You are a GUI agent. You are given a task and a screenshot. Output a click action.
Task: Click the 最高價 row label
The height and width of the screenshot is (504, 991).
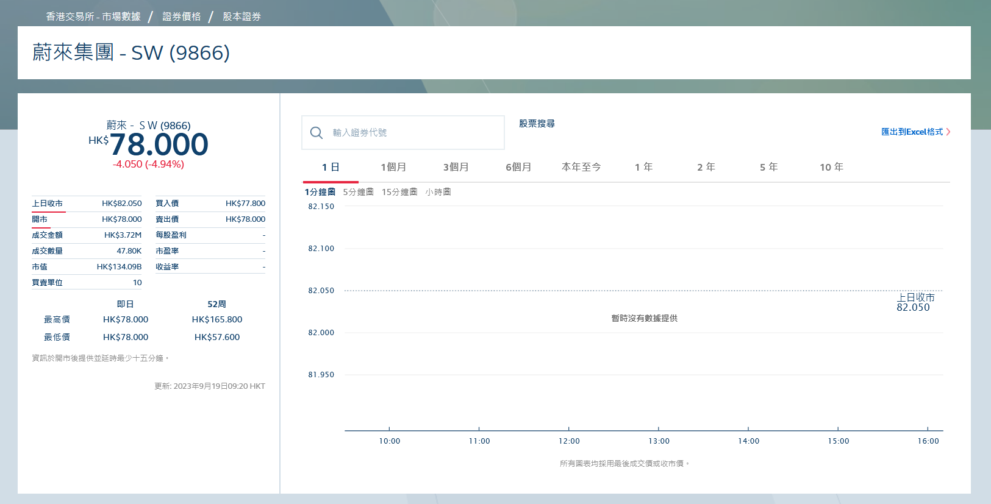pos(57,319)
